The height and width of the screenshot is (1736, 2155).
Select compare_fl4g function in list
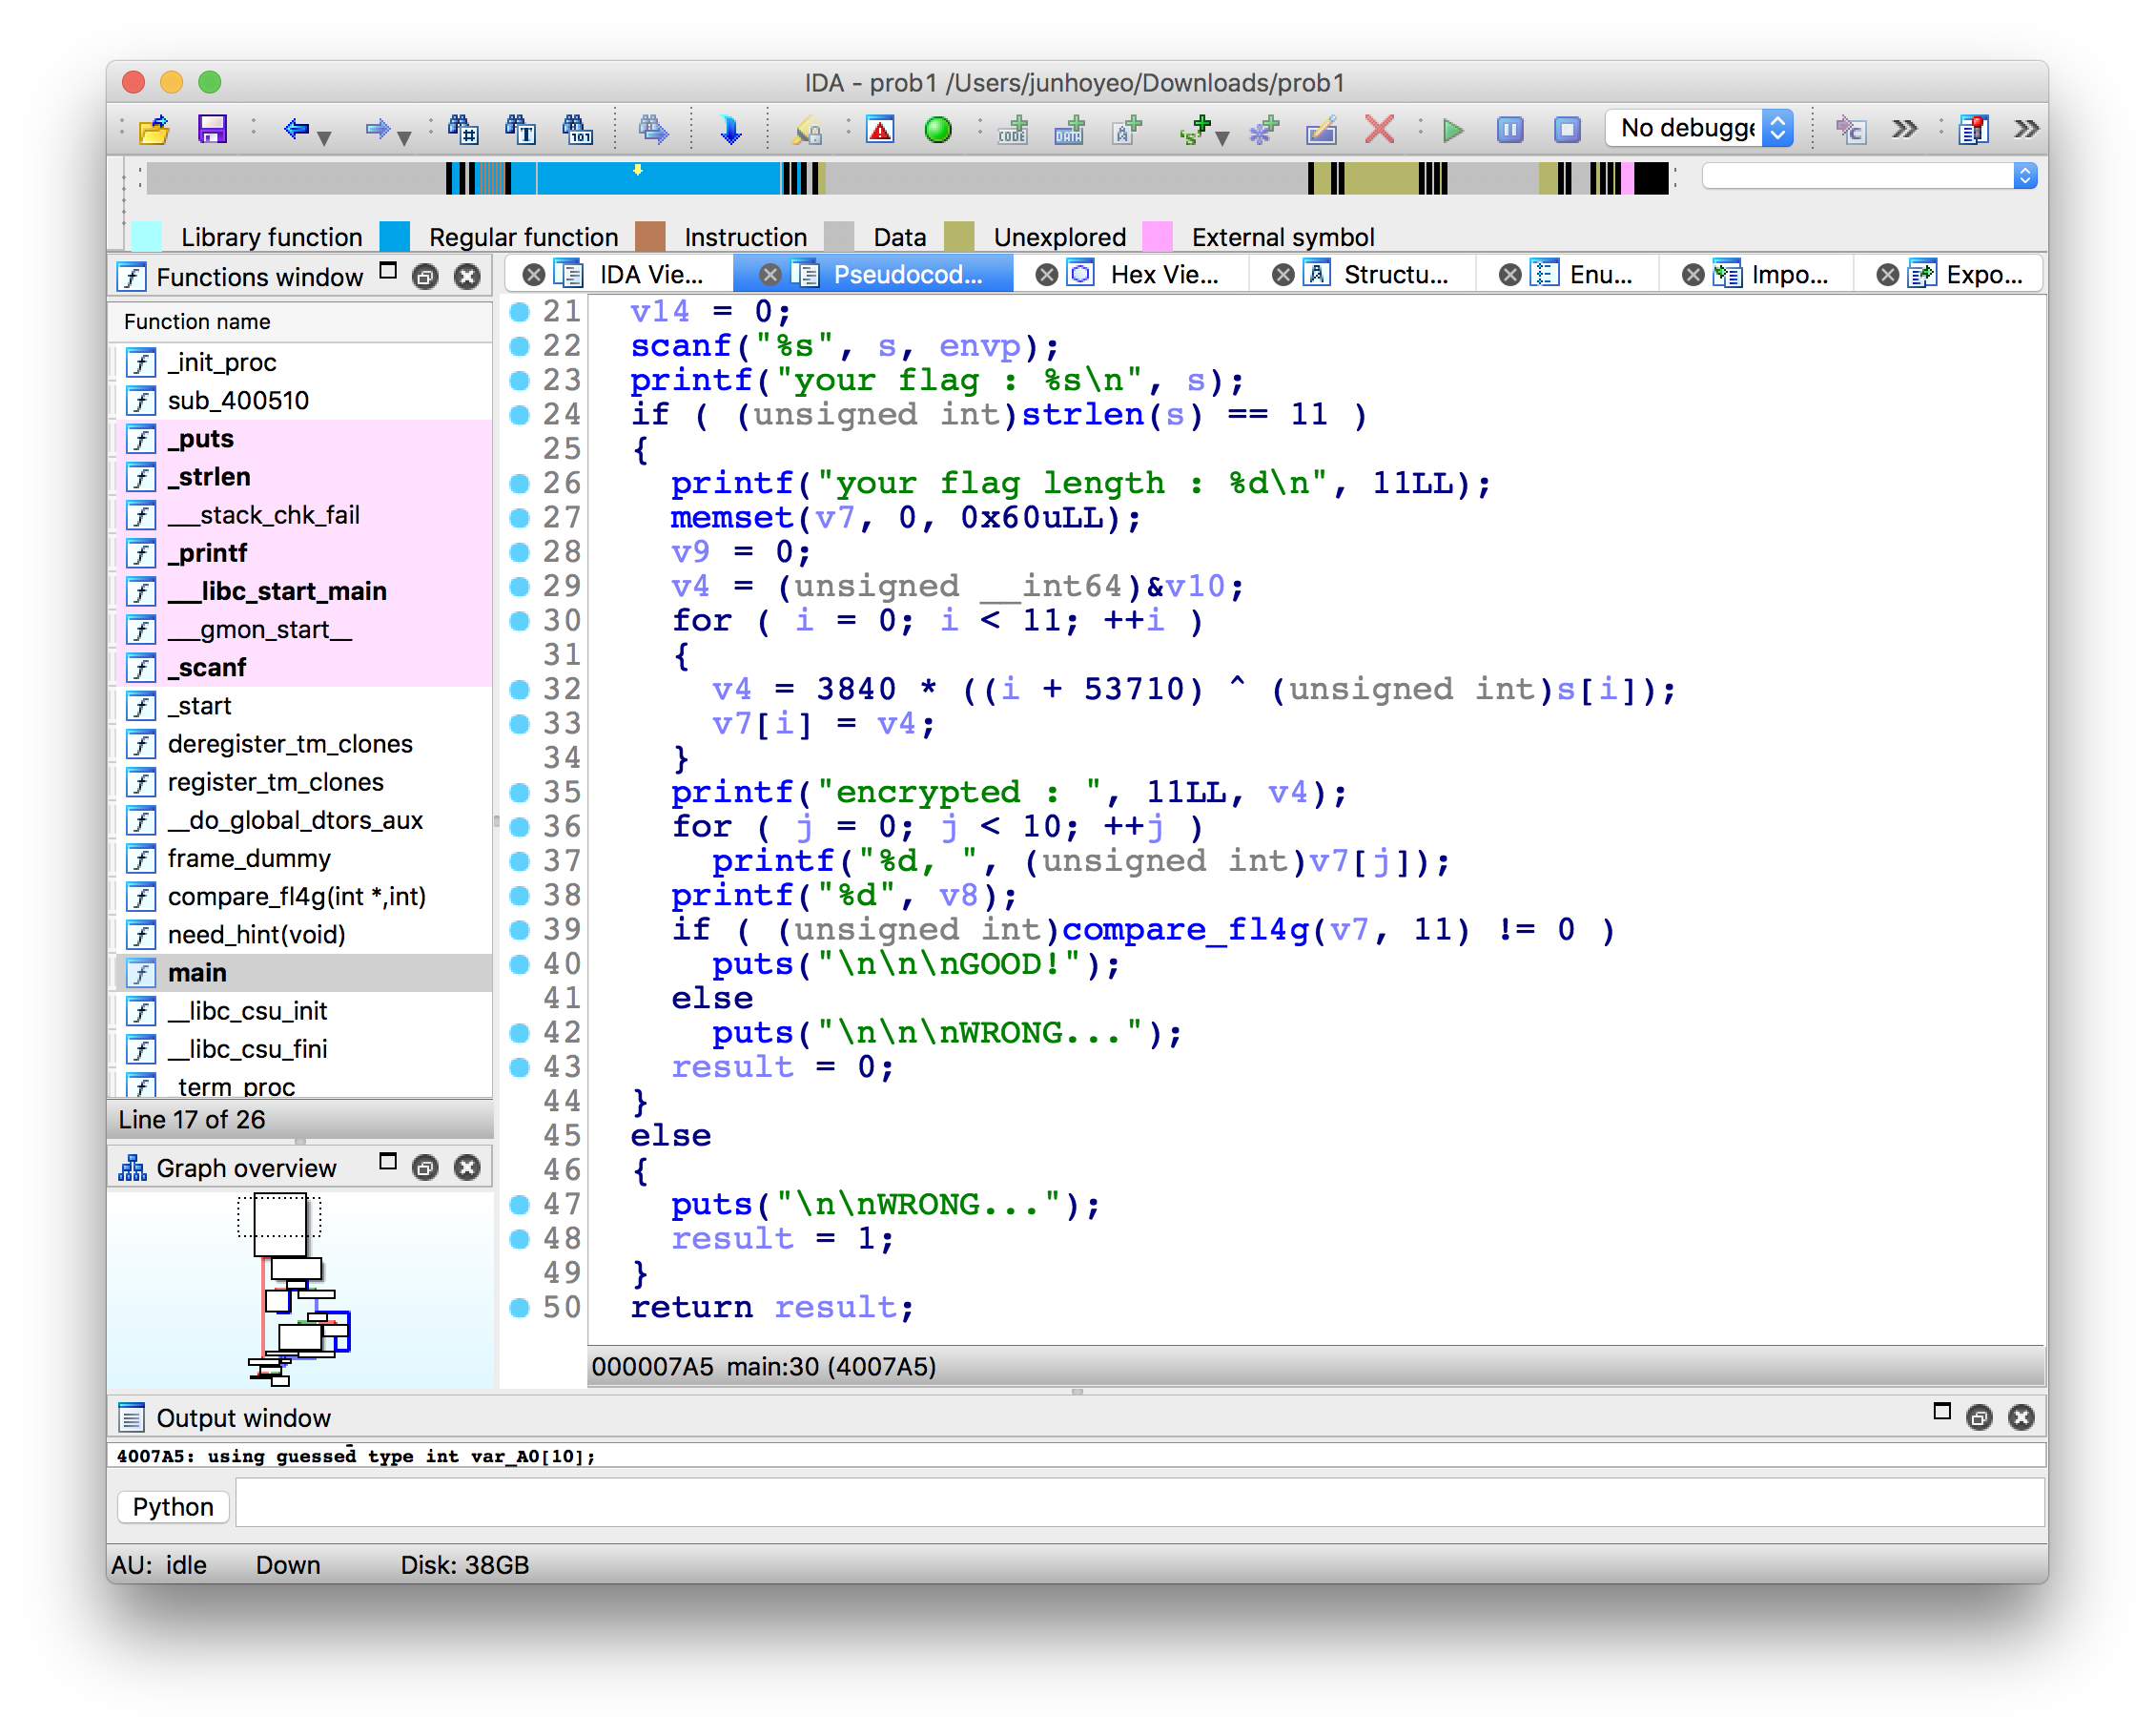[x=296, y=896]
